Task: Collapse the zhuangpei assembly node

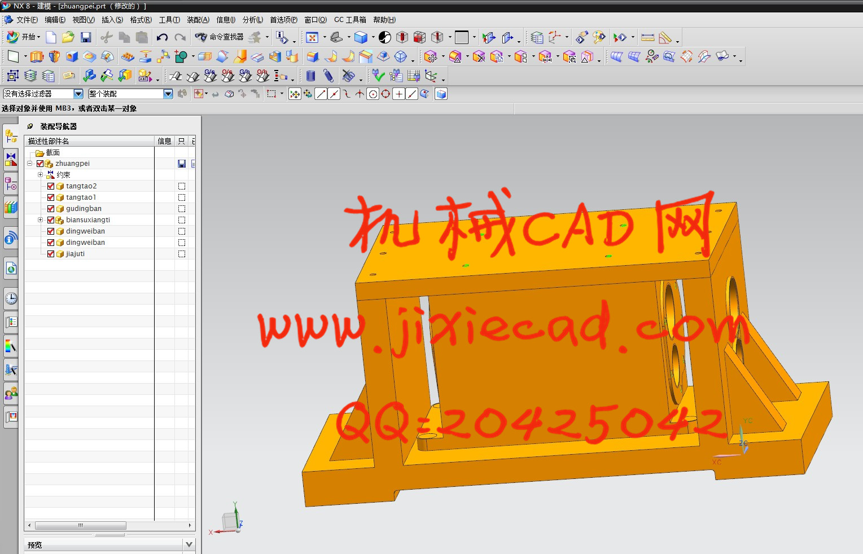Action: point(30,164)
